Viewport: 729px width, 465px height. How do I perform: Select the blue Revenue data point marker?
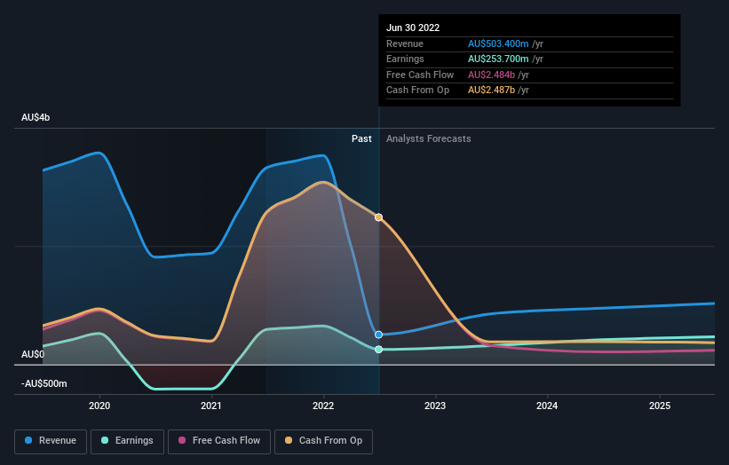click(x=379, y=335)
